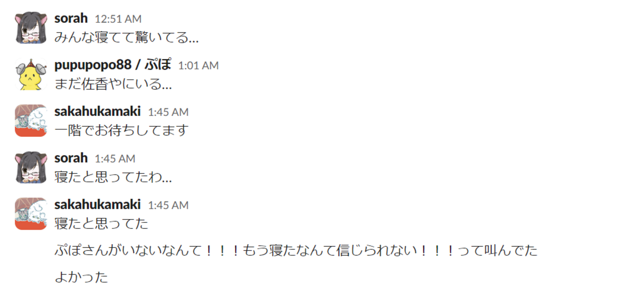Screen dimensions: 617x295
Task: Open sorah's avatar on the 12:51 AM message
Action: click(x=31, y=28)
